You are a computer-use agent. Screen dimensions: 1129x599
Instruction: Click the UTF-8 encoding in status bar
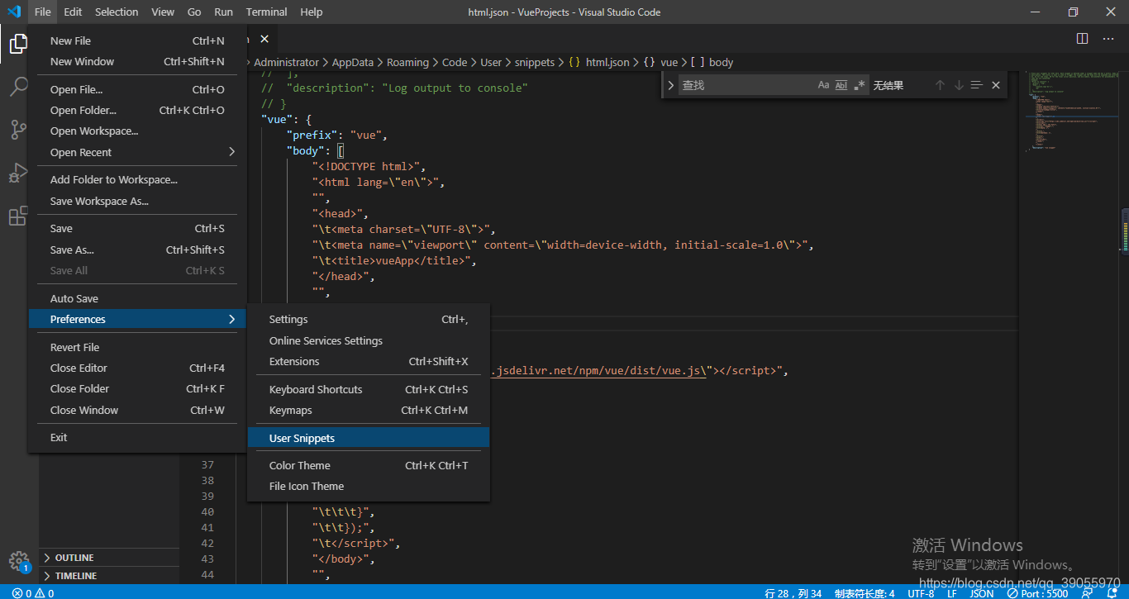[x=921, y=593]
